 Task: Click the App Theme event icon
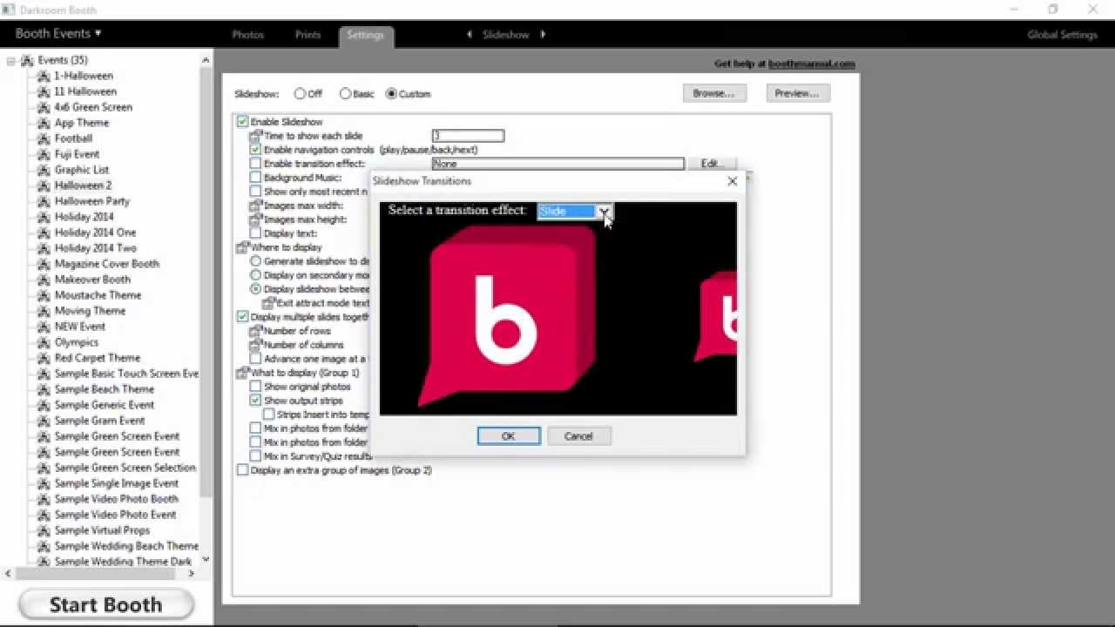(44, 123)
